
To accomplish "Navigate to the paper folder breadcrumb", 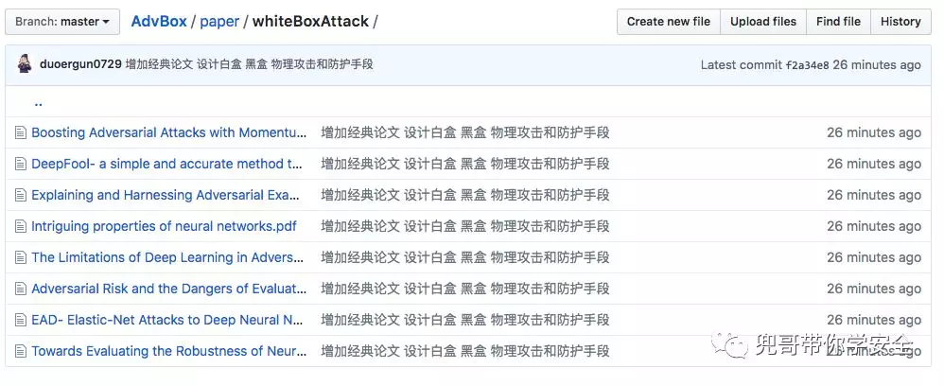I will coord(219,22).
